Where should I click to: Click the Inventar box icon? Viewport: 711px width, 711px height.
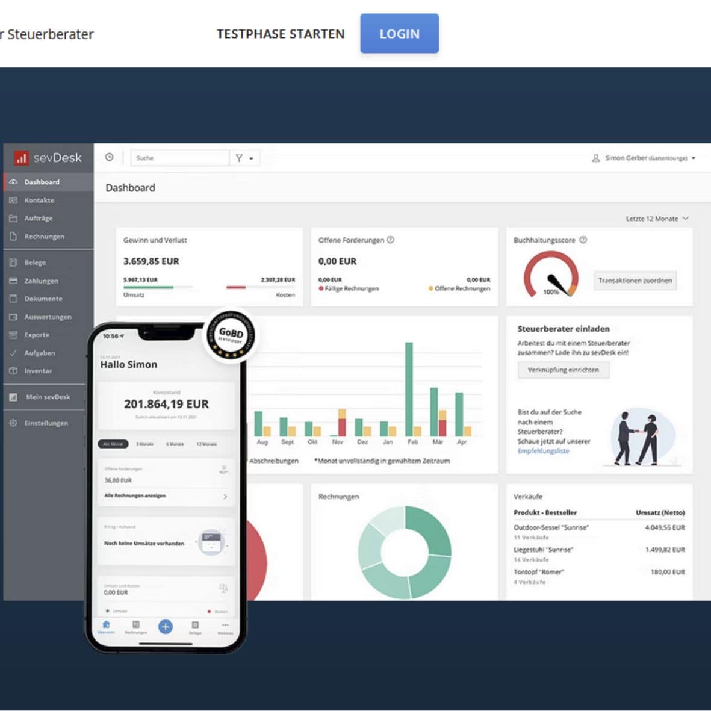point(13,371)
